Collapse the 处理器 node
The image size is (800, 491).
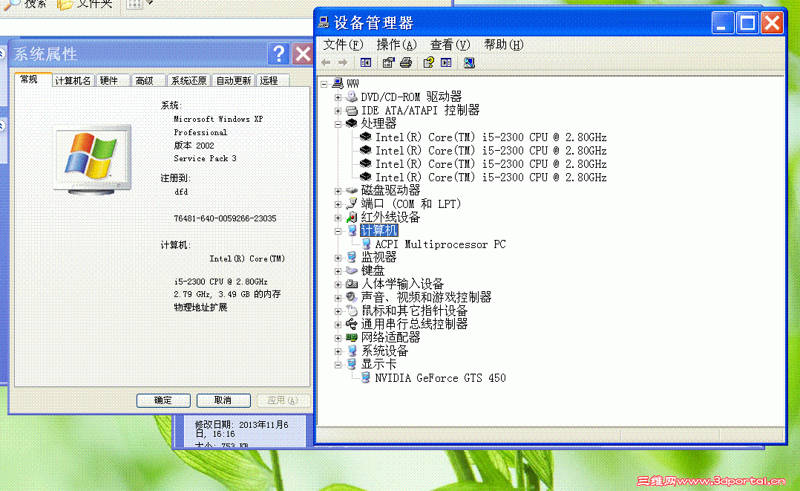[338, 123]
